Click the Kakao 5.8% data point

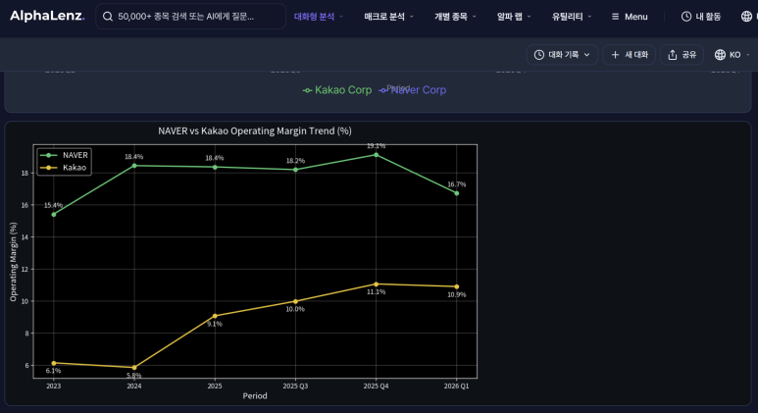pyautogui.click(x=134, y=368)
